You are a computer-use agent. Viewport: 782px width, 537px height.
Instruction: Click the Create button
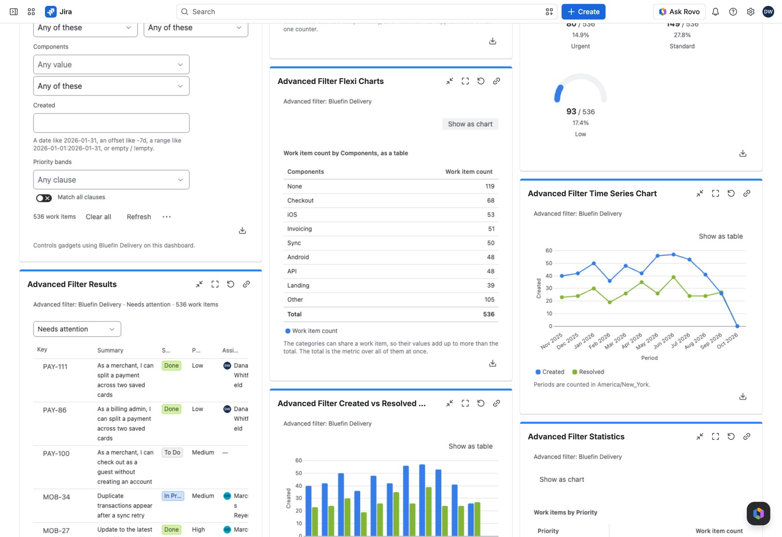point(584,12)
